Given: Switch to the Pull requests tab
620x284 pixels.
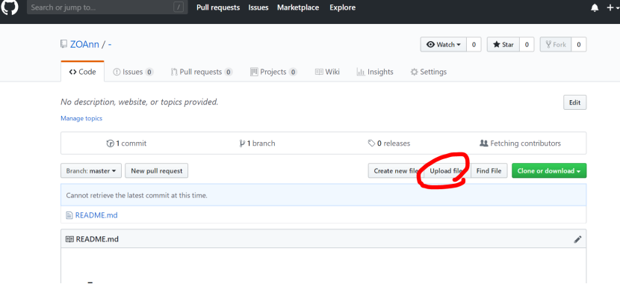Looking at the screenshot, I should 202,72.
